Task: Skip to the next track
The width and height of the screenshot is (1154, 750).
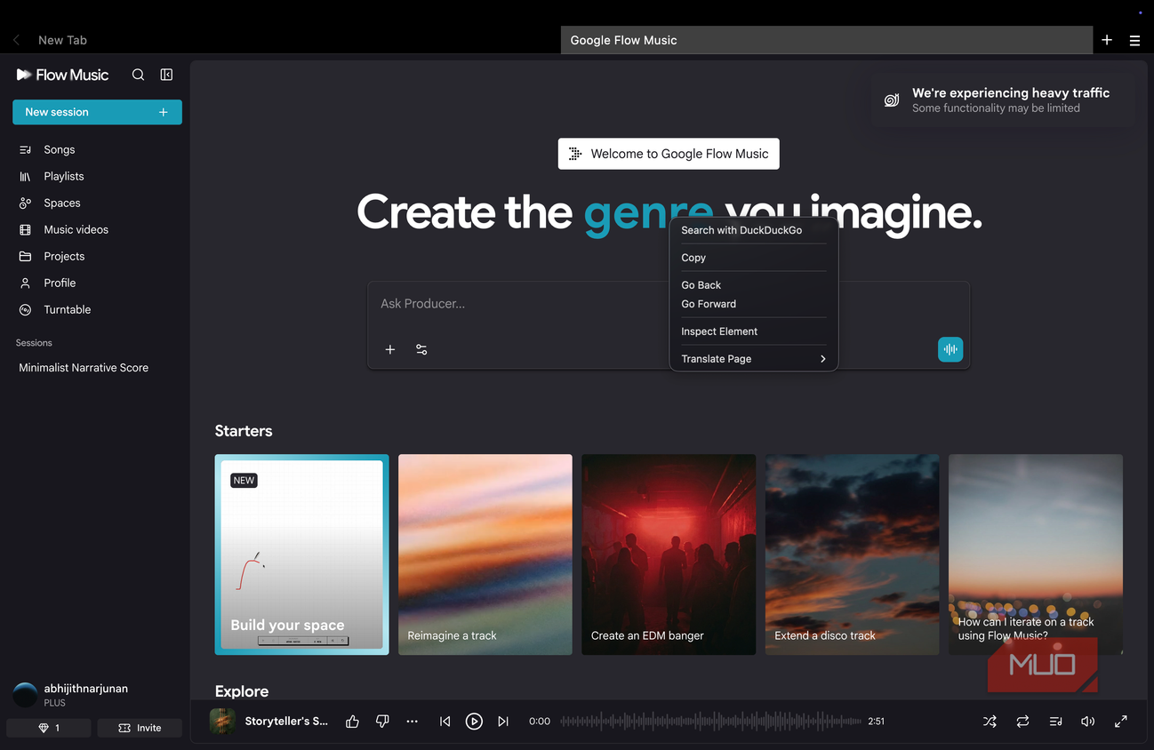Action: pyautogui.click(x=503, y=722)
